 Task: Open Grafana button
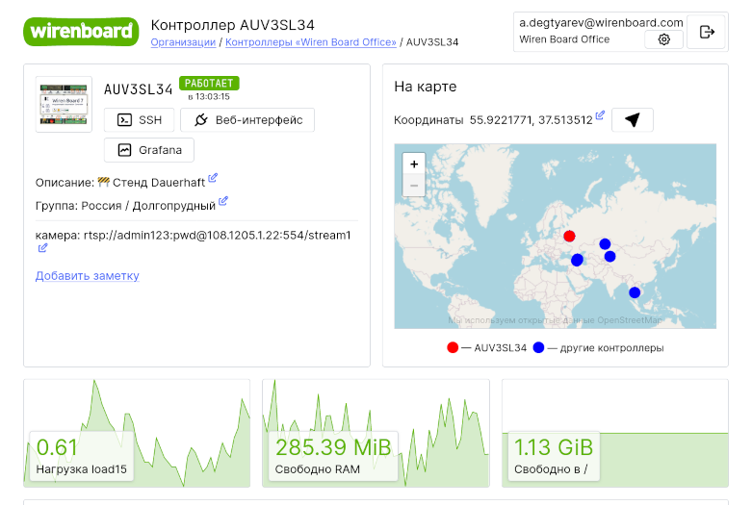[x=149, y=150]
